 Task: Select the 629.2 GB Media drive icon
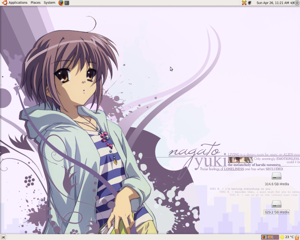277,204
